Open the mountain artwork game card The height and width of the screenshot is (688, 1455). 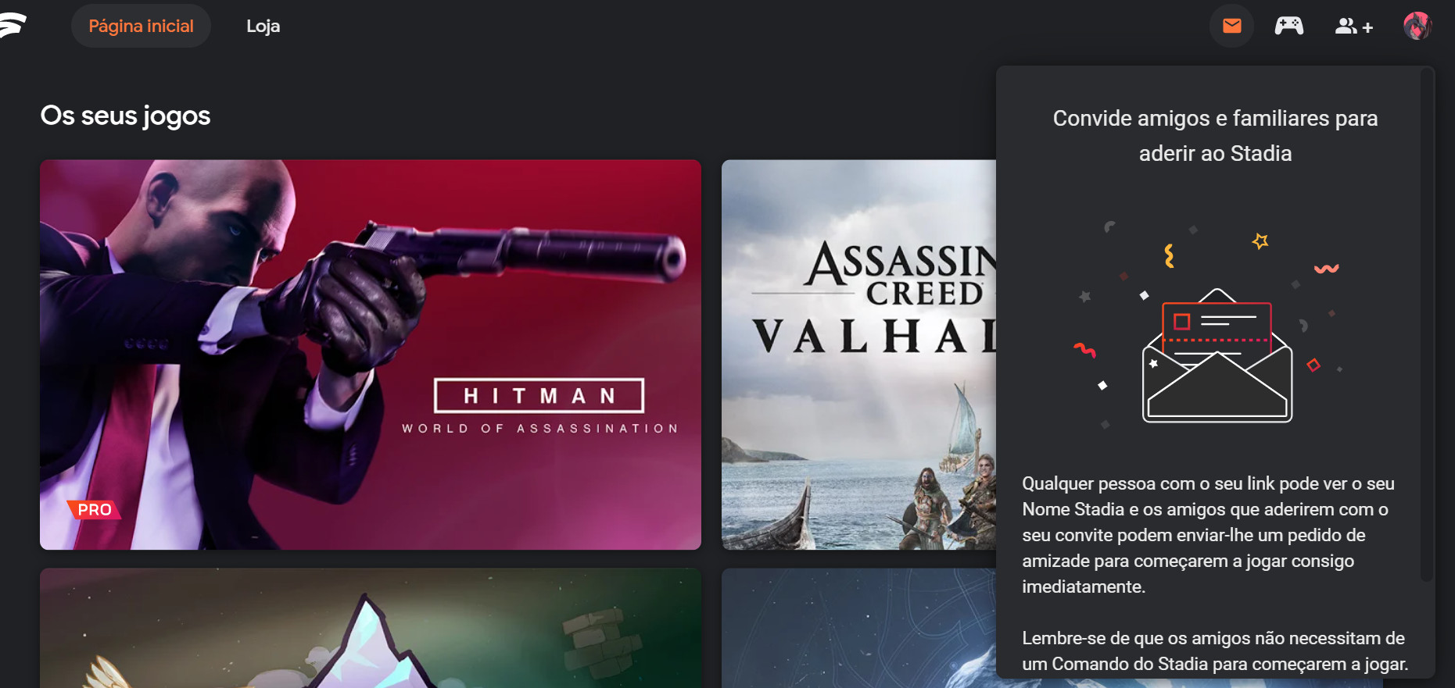coord(371,628)
